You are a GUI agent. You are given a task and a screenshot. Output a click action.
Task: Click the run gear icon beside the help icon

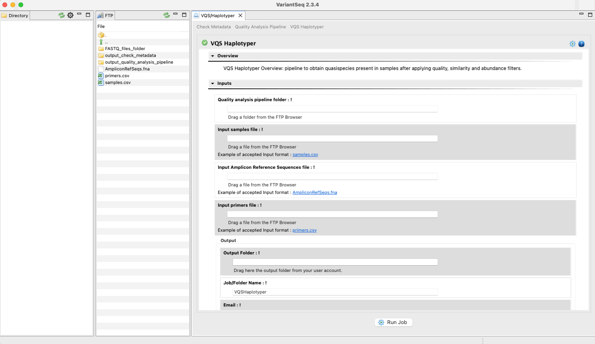[x=573, y=44]
